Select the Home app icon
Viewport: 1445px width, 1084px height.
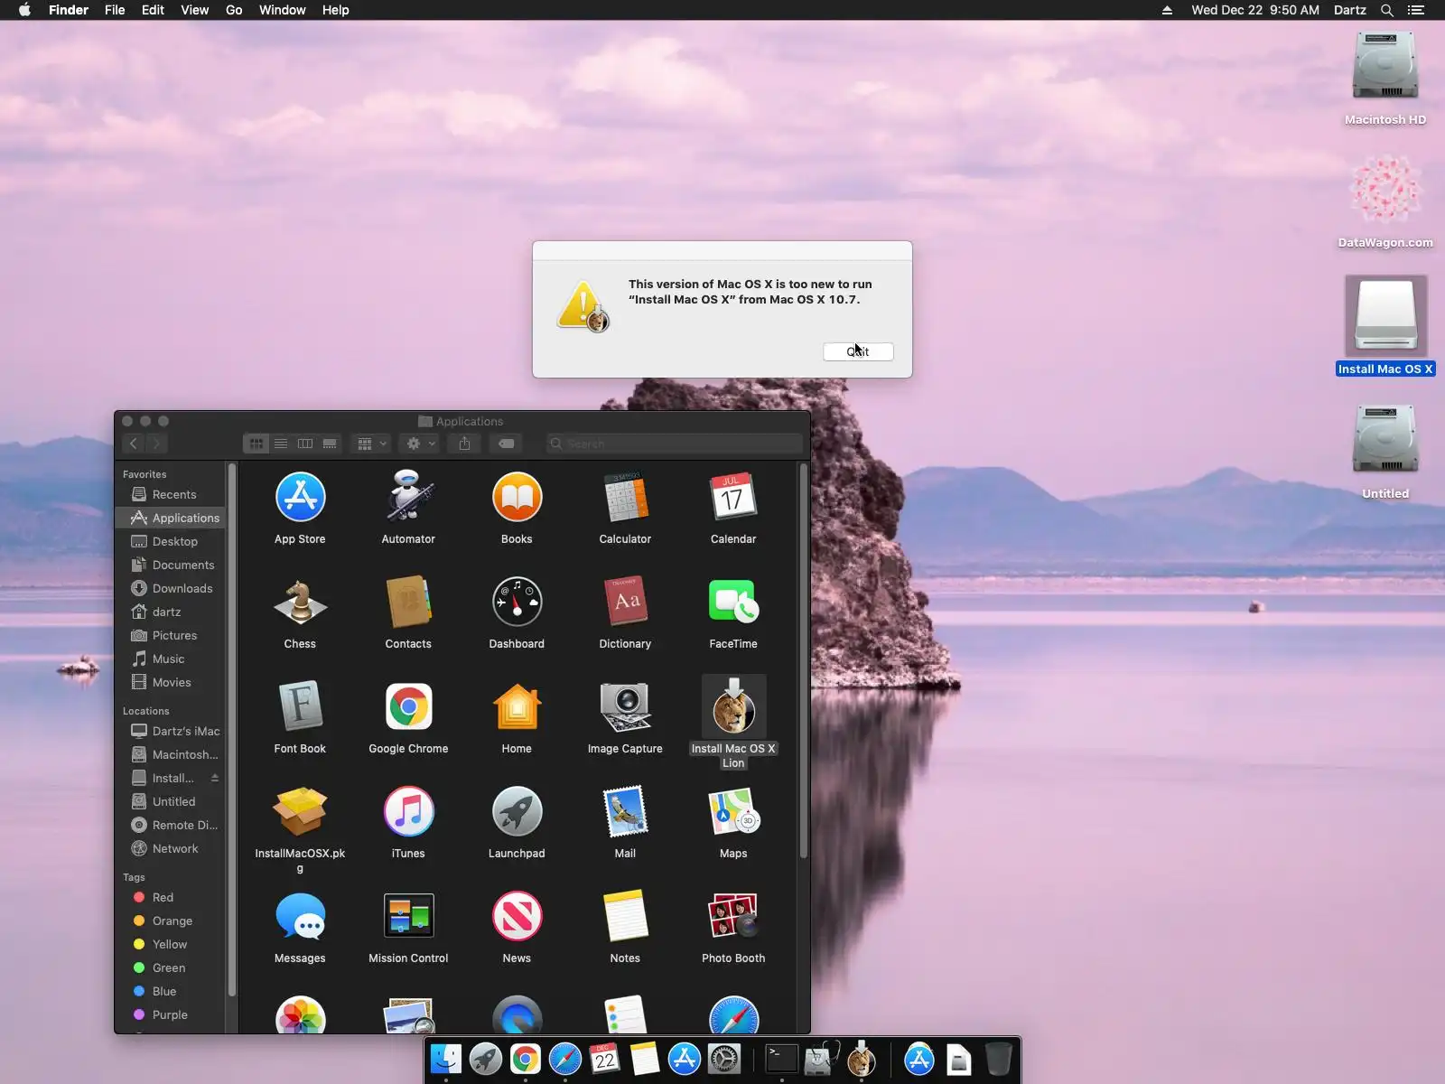[517, 706]
